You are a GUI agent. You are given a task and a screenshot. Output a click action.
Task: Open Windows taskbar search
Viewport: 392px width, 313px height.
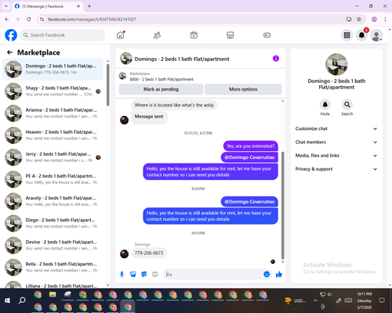coord(22,300)
